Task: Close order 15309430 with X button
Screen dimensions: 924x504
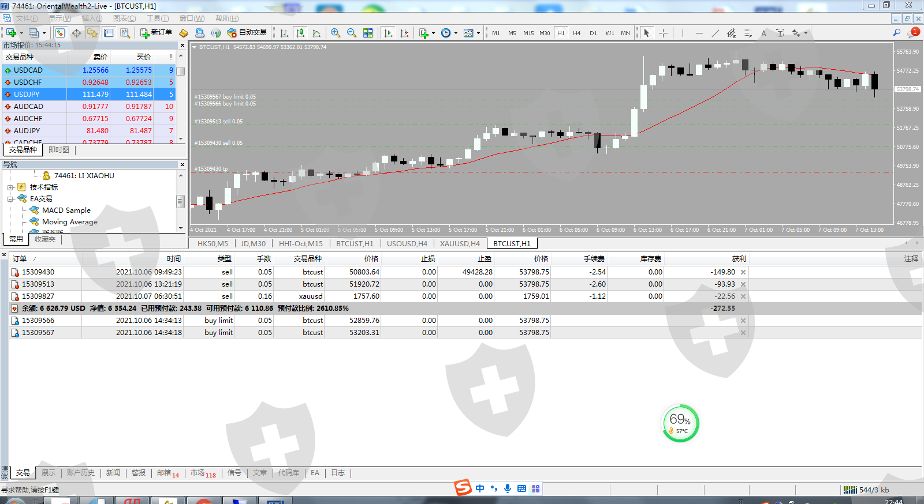Action: tap(743, 272)
